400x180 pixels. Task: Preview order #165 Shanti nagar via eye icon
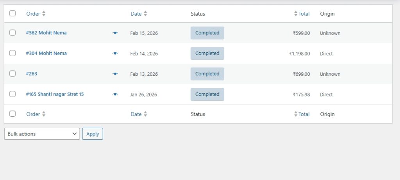[115, 94]
